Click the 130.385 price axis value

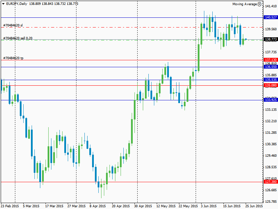coord(271,144)
